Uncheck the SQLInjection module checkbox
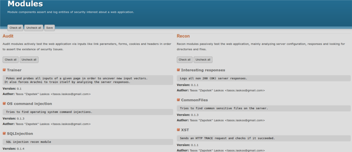 [4, 134]
